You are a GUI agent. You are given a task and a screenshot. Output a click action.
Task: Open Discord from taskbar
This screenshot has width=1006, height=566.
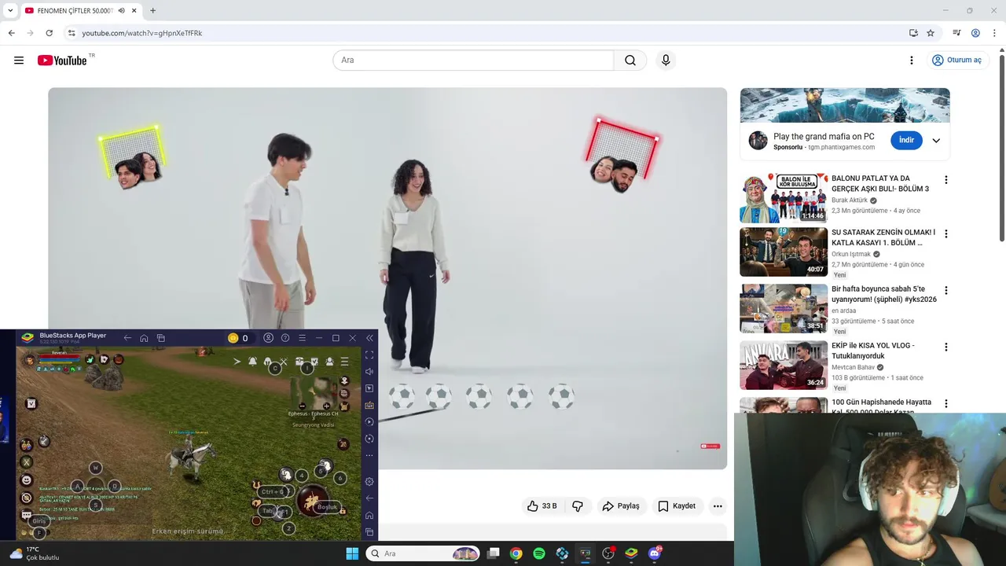(x=655, y=553)
